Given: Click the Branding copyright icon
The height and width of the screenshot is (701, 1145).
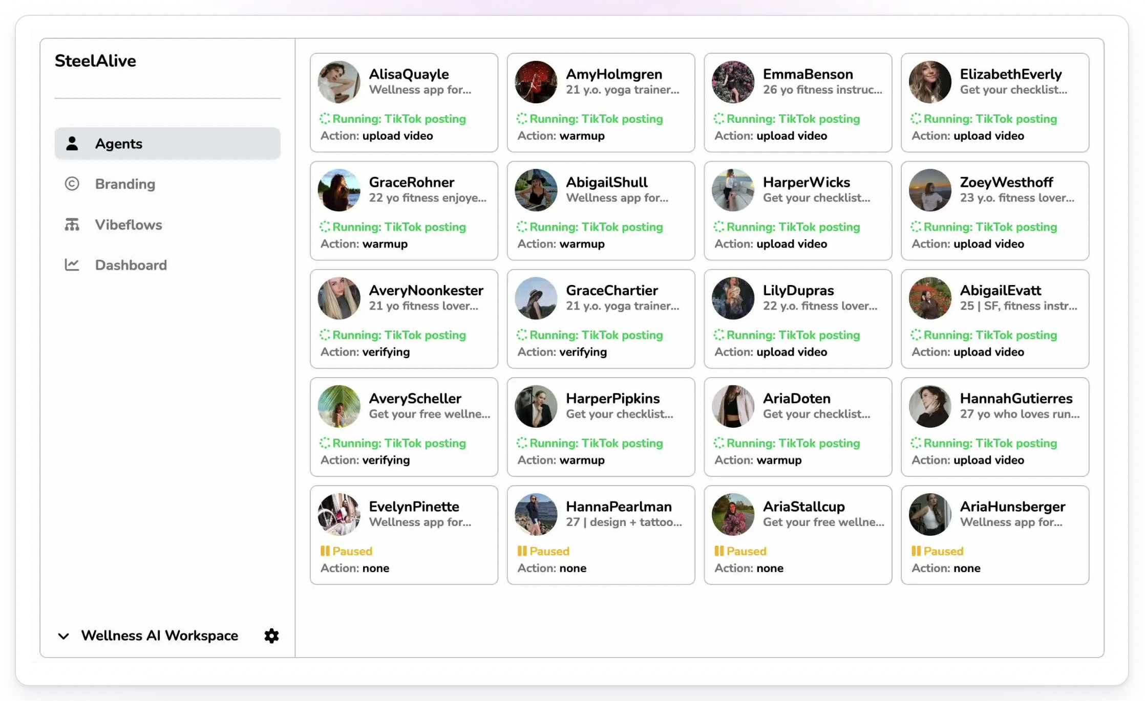Looking at the screenshot, I should [x=72, y=183].
